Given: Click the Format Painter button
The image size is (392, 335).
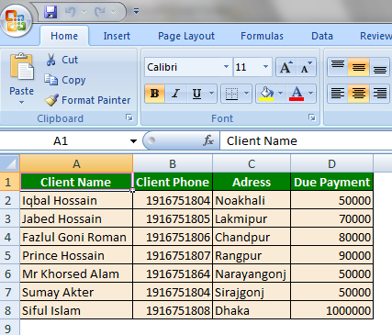Looking at the screenshot, I should tap(87, 100).
